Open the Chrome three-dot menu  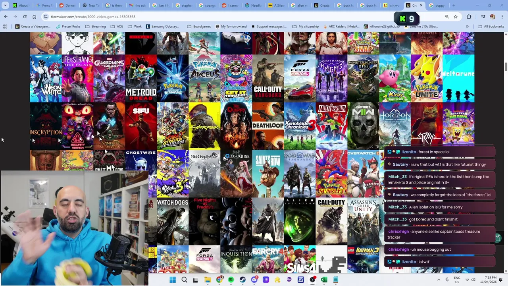pyautogui.click(x=502, y=17)
